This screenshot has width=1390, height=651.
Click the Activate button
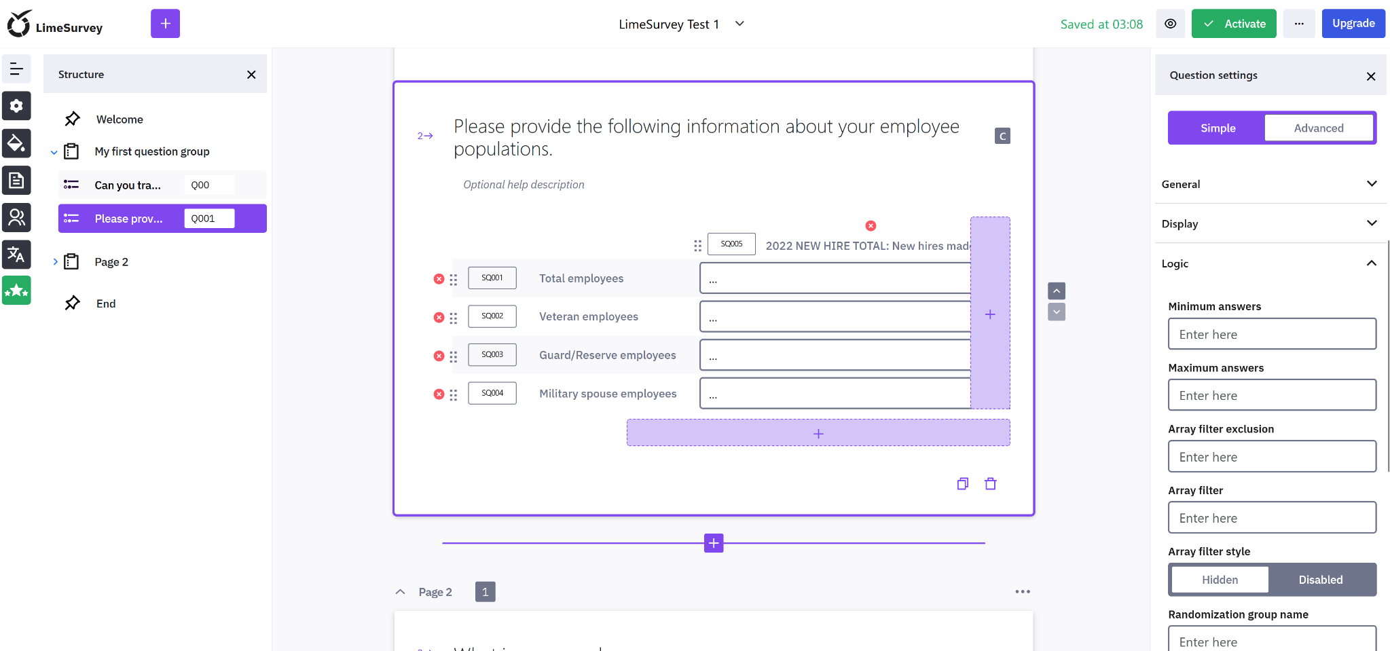click(x=1233, y=24)
